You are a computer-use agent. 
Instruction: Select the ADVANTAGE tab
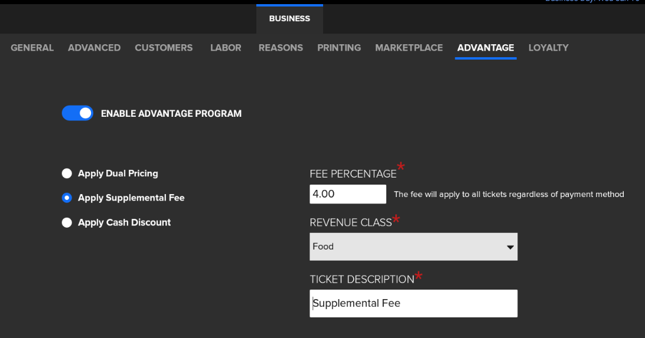pos(486,48)
